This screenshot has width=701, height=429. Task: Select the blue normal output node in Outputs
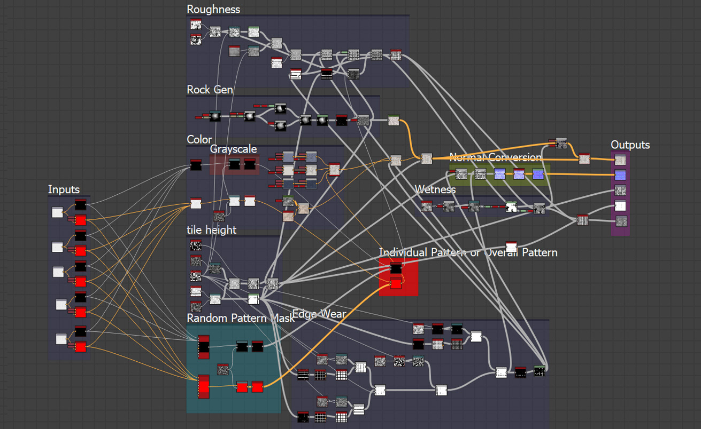tap(620, 174)
